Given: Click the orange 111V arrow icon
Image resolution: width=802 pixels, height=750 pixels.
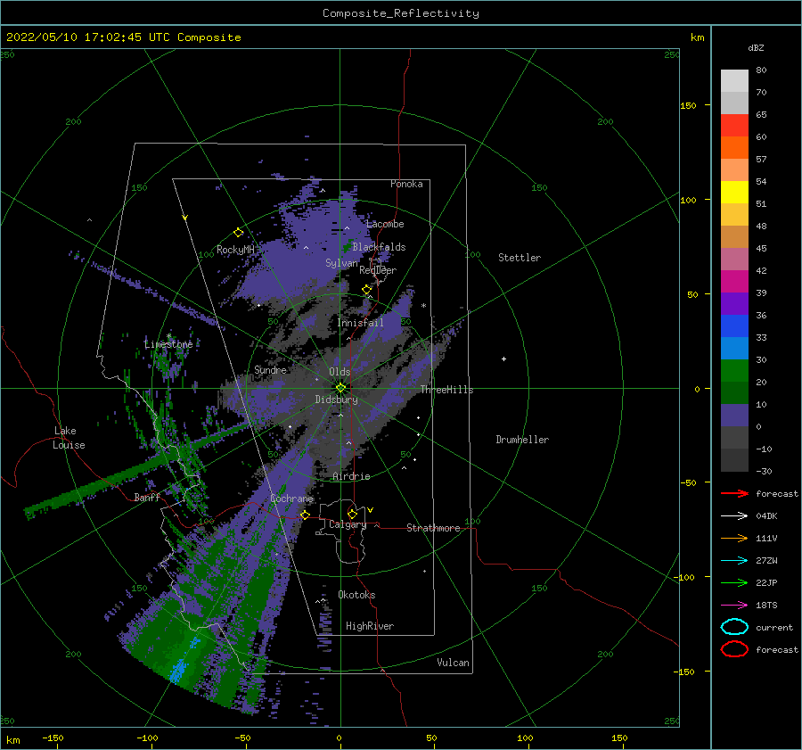Looking at the screenshot, I should point(734,538).
